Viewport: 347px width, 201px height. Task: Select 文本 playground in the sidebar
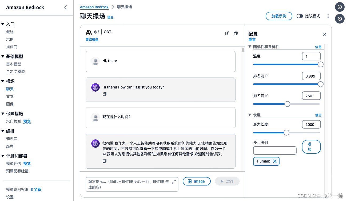[10, 96]
